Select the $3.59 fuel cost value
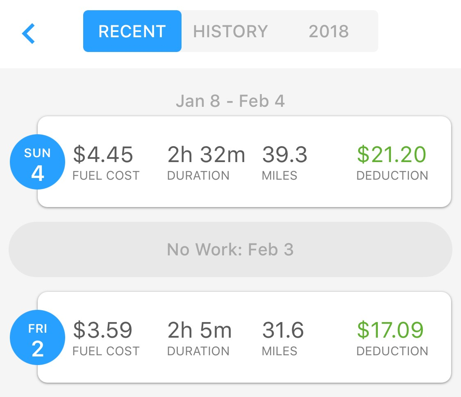 click(103, 330)
